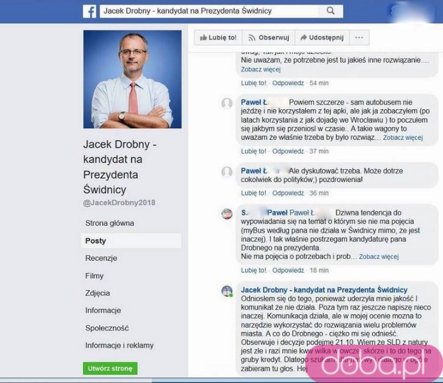This screenshot has height=383, width=443.
Task: Select Posty in page sidebar
Action: click(131, 241)
